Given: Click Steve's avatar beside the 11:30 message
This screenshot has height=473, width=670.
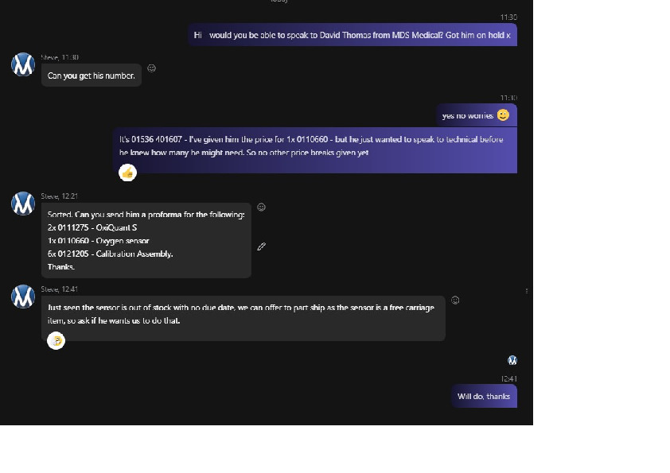Looking at the screenshot, I should pos(23,64).
